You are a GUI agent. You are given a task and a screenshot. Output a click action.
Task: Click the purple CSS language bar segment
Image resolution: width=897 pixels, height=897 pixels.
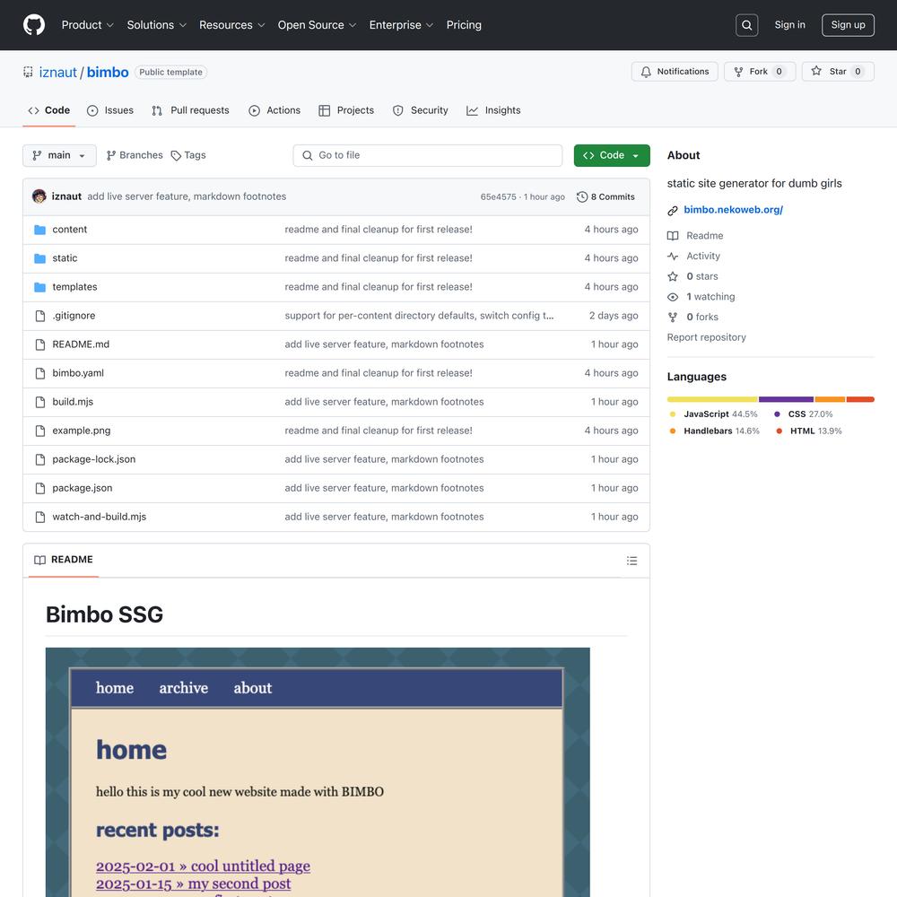[786, 399]
